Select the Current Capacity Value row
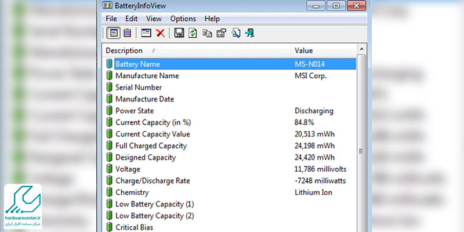Viewport: 464px width, 232px height. pos(230,134)
